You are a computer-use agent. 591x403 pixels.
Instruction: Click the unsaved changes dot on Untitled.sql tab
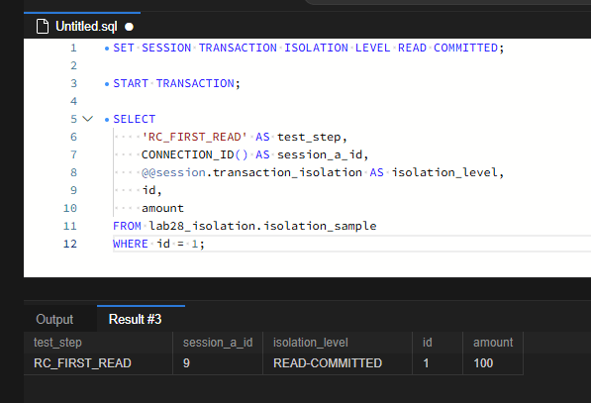pyautogui.click(x=130, y=27)
